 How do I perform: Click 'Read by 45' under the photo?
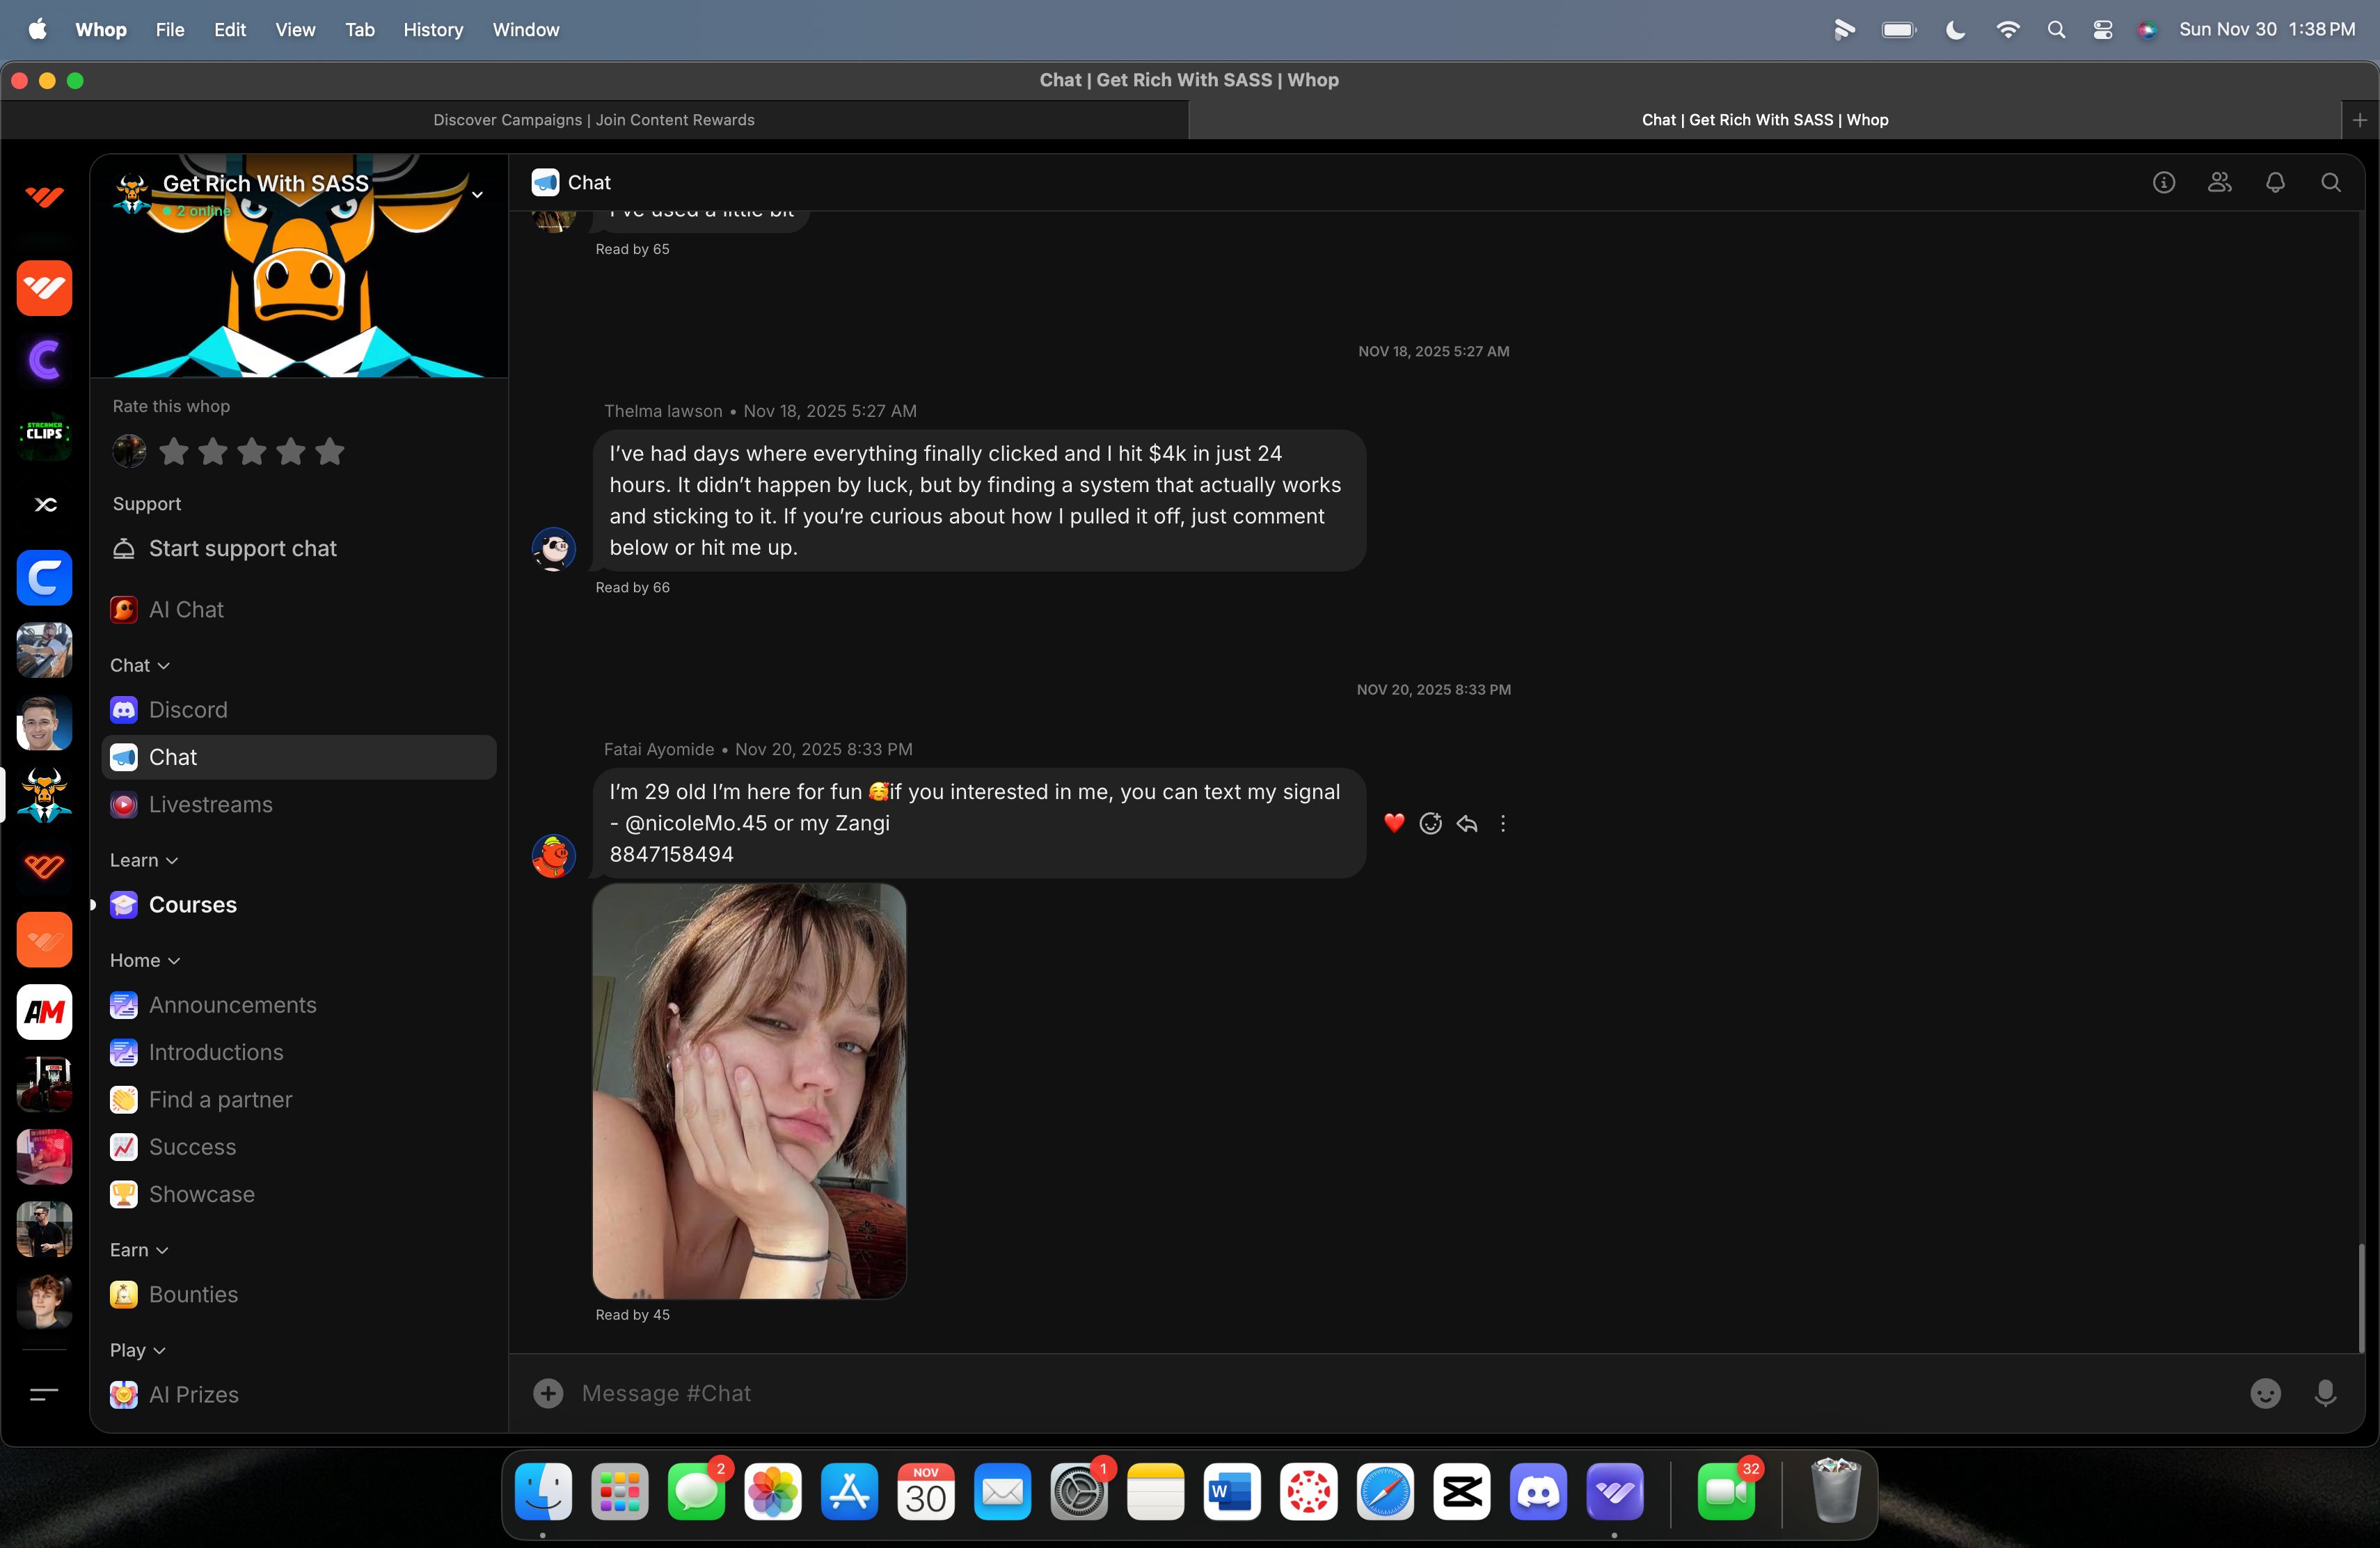tap(633, 1315)
